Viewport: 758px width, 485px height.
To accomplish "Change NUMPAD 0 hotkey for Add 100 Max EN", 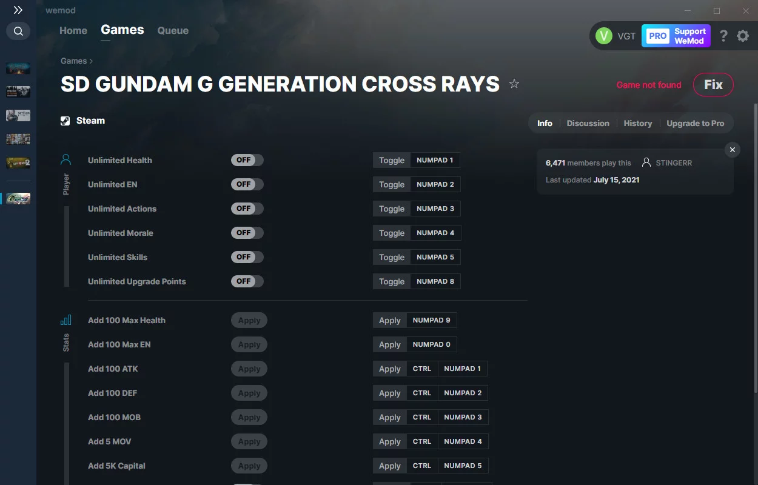I will point(432,344).
